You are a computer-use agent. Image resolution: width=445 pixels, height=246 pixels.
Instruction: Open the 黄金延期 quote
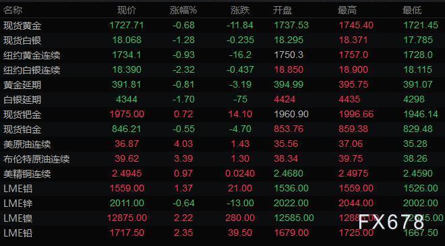[222, 84]
